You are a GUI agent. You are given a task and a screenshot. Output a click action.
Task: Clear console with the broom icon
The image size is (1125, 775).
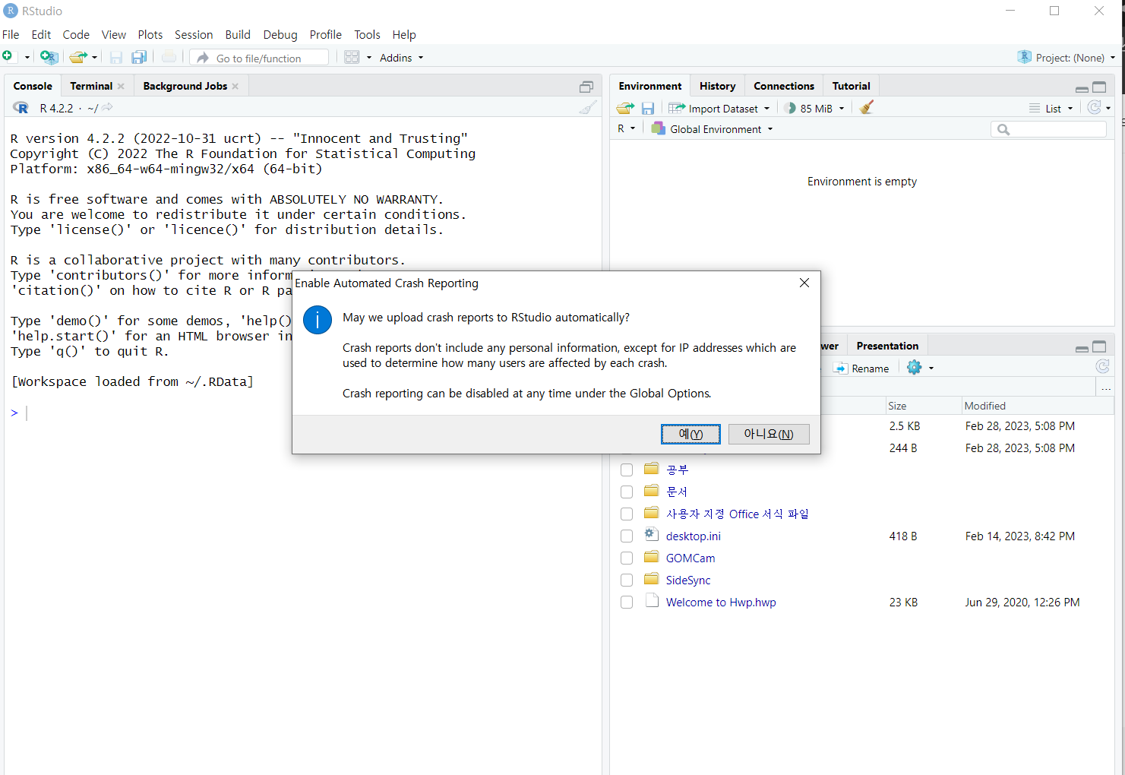[588, 108]
